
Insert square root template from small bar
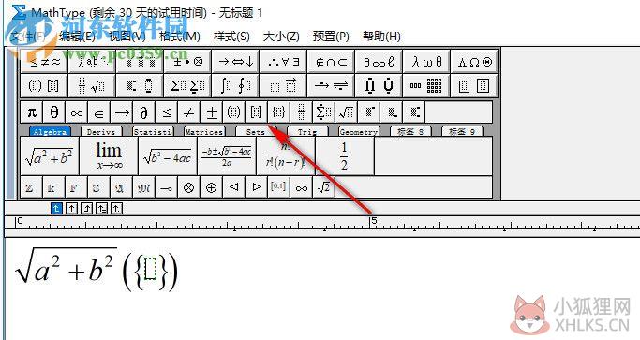(346, 111)
